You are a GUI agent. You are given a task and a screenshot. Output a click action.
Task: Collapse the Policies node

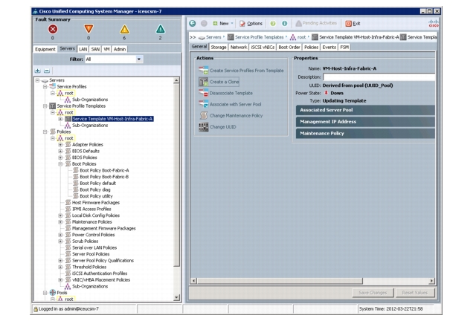(45, 132)
